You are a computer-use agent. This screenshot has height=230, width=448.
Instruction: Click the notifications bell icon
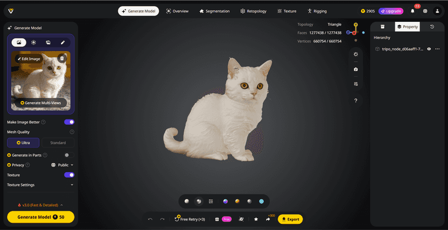click(413, 11)
